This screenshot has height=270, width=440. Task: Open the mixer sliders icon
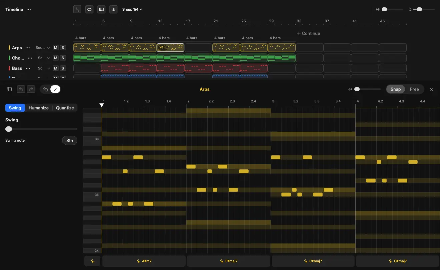click(114, 9)
